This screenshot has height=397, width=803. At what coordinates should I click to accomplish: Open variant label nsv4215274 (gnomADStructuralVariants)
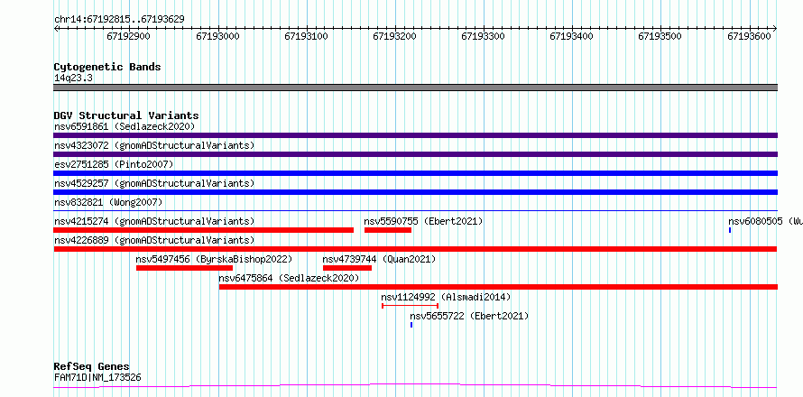(154, 221)
